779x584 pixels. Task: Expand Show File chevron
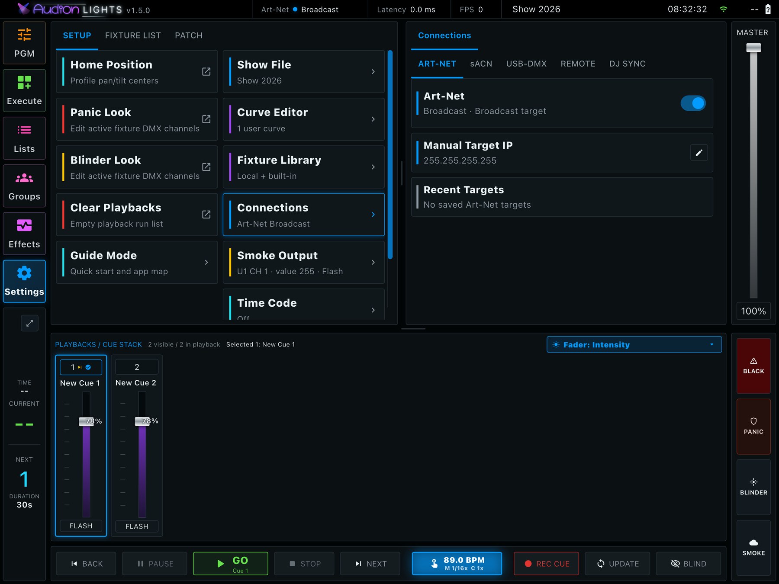pos(373,72)
